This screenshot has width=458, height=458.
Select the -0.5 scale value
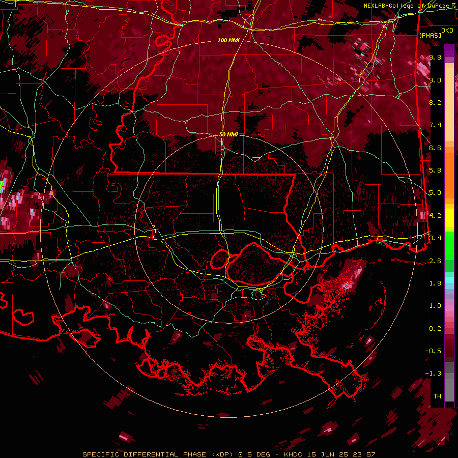[x=433, y=351]
